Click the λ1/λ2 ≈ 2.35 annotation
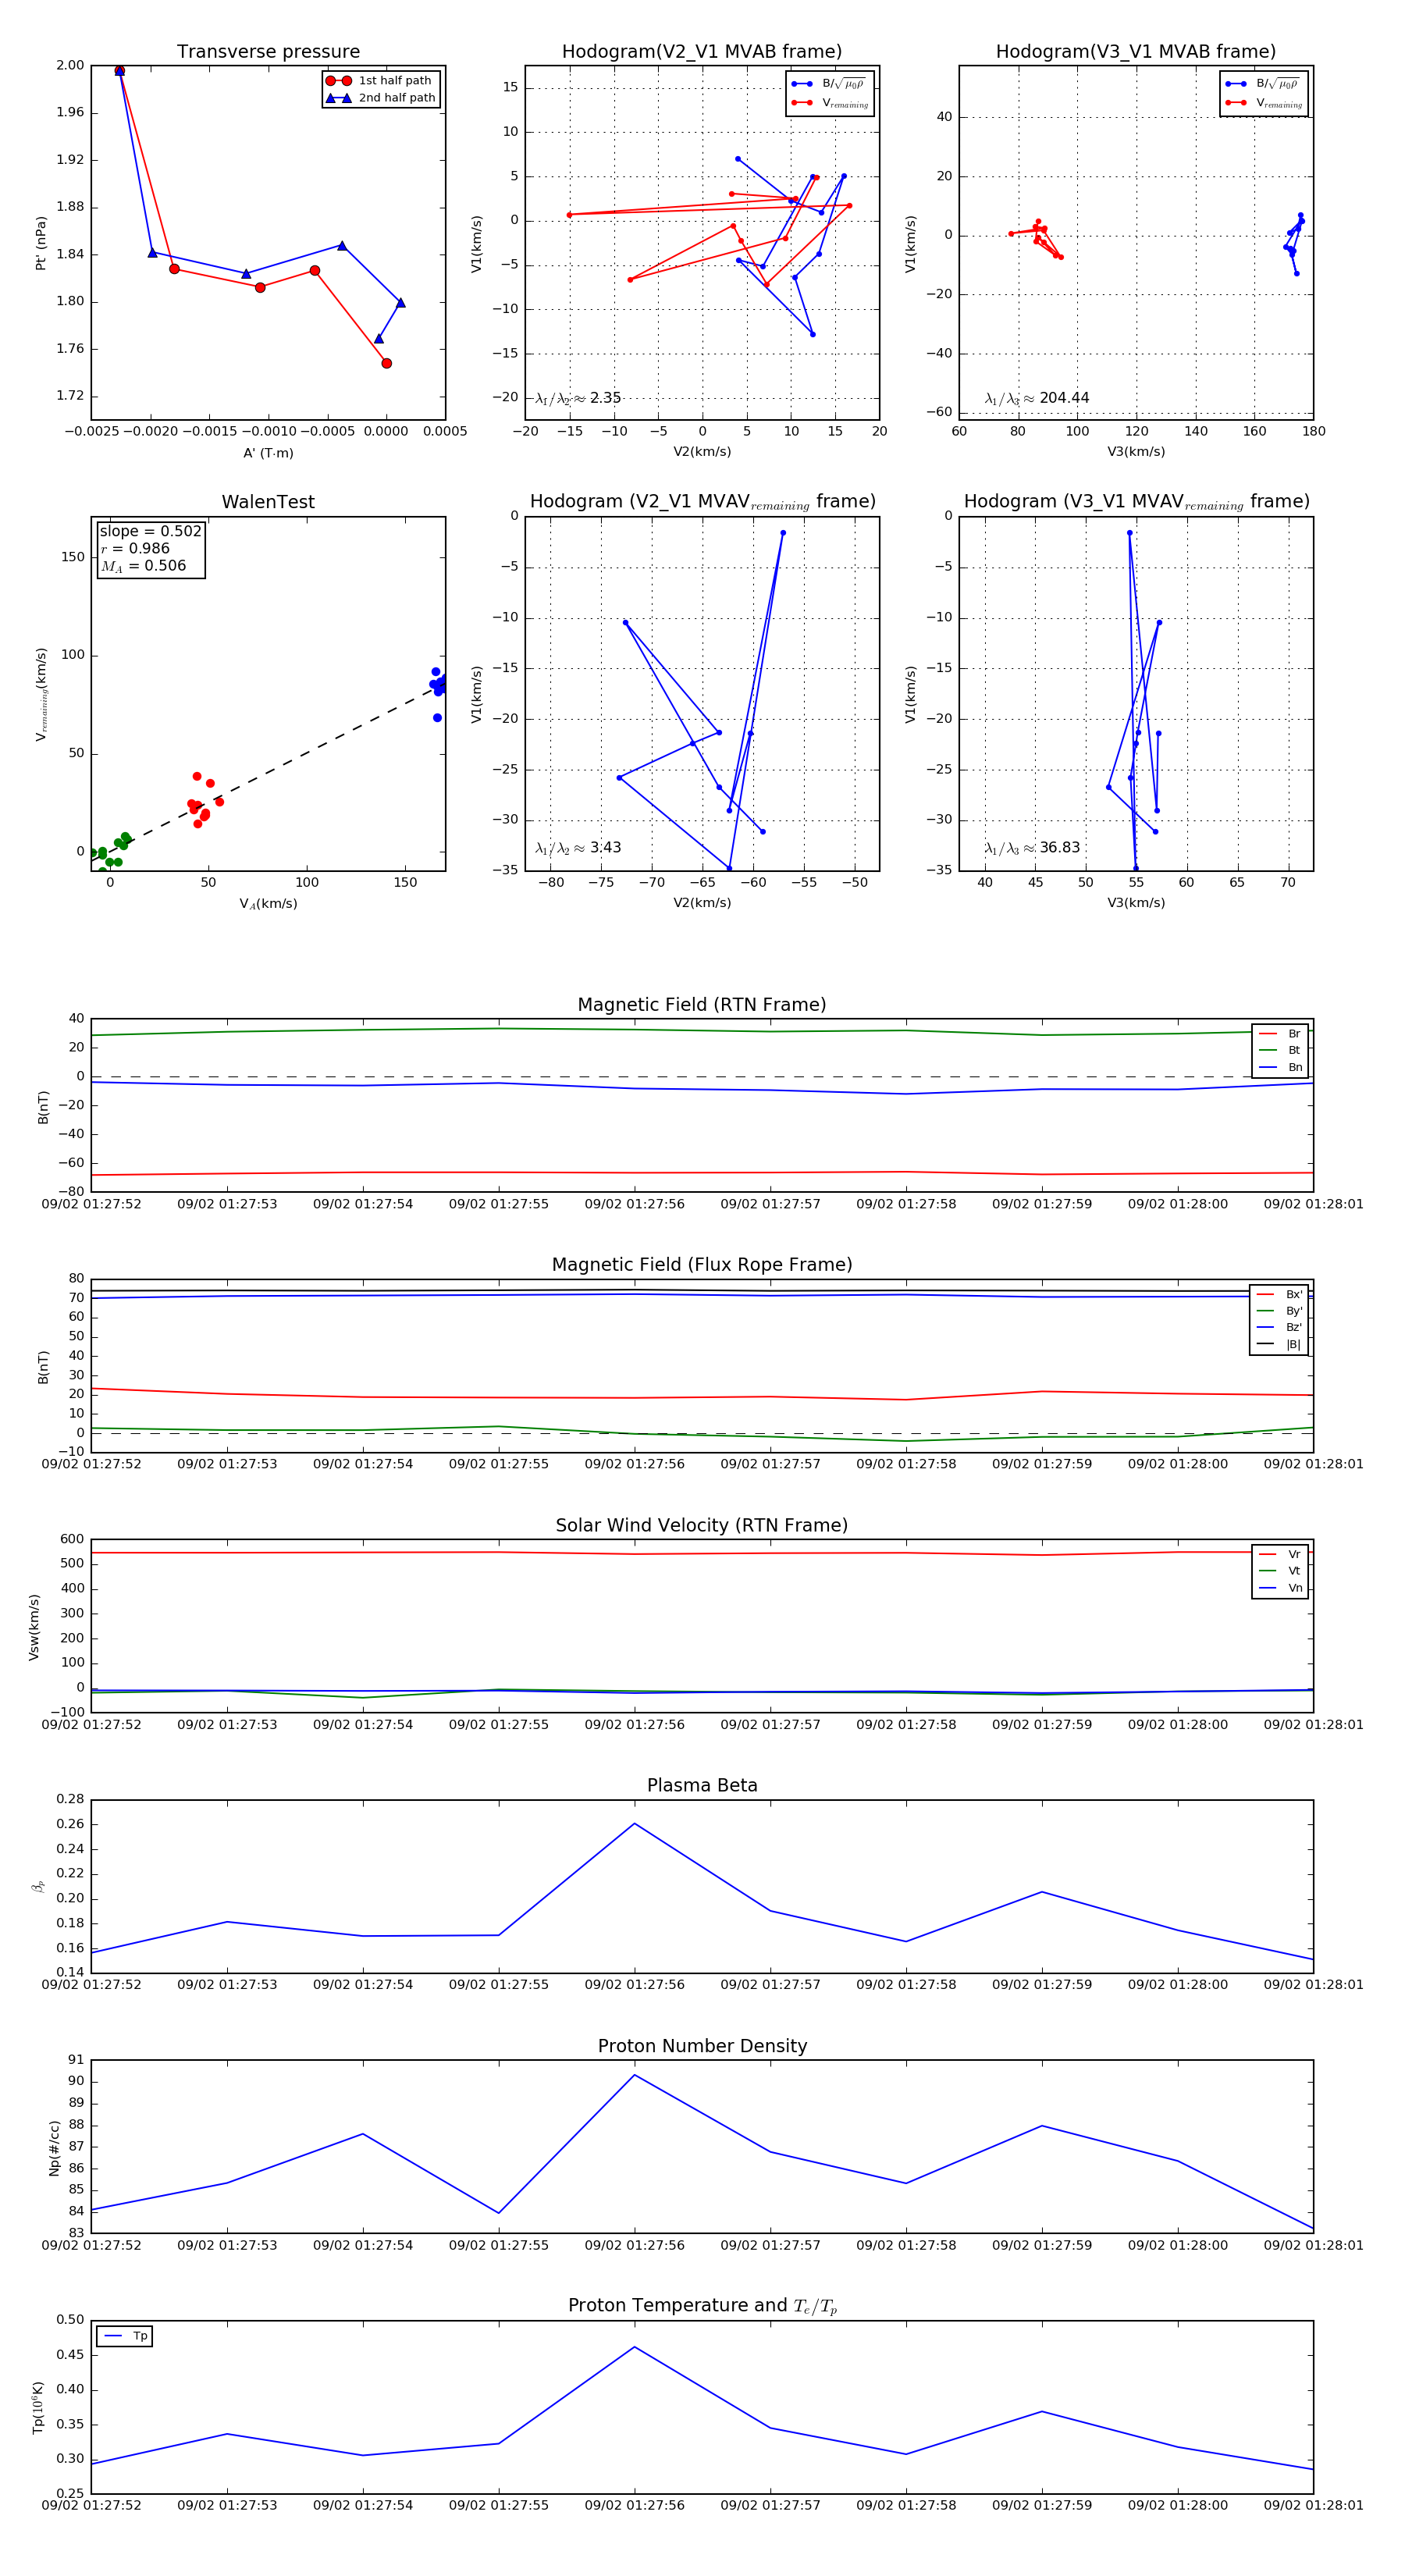This screenshot has height=2576, width=1405. pyautogui.click(x=578, y=398)
